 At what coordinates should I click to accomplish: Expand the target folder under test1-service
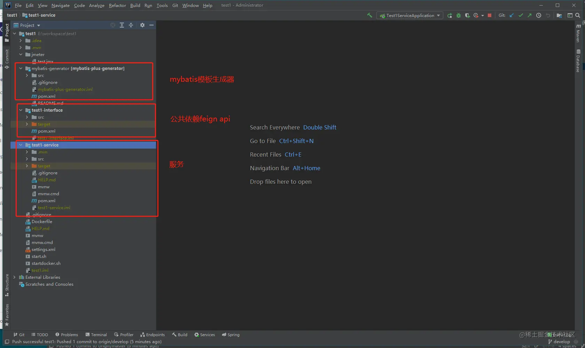point(27,166)
